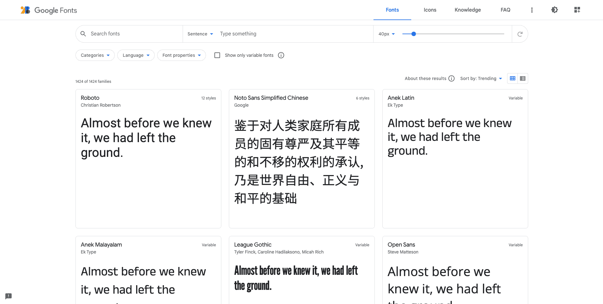This screenshot has height=304, width=603.
Task: Open the variable fonts info icon
Action: pos(281,55)
